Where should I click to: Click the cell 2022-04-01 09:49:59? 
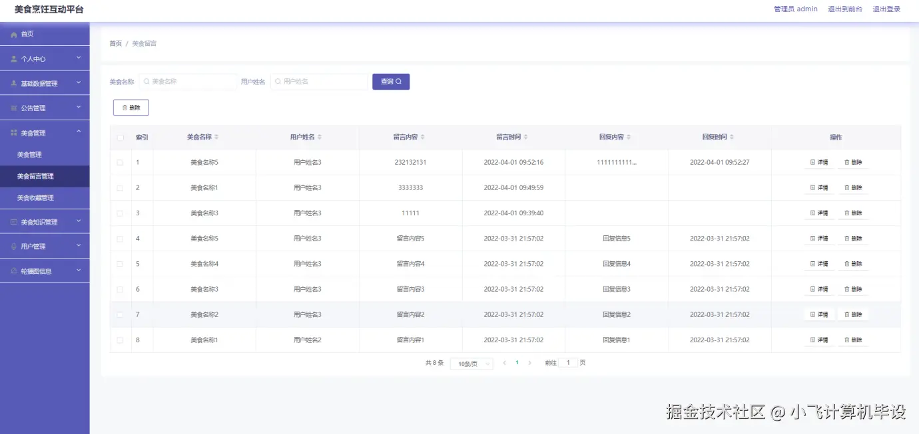coord(513,188)
